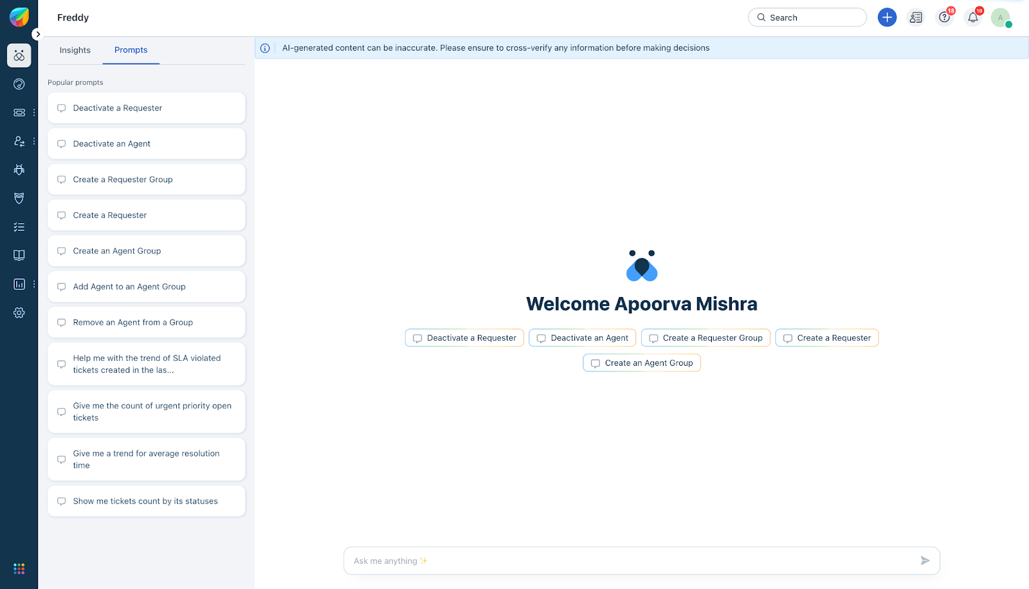Select SLA violated tickets trend prompt

pyautogui.click(x=147, y=364)
